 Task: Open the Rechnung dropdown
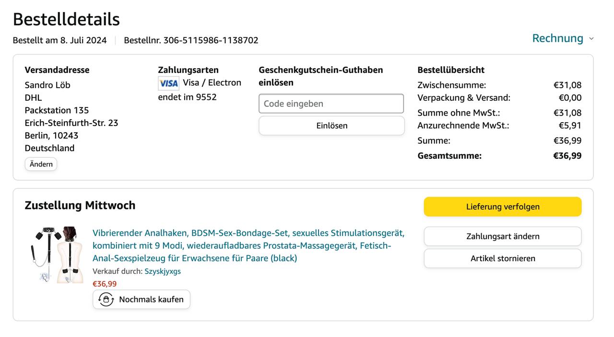click(x=557, y=38)
